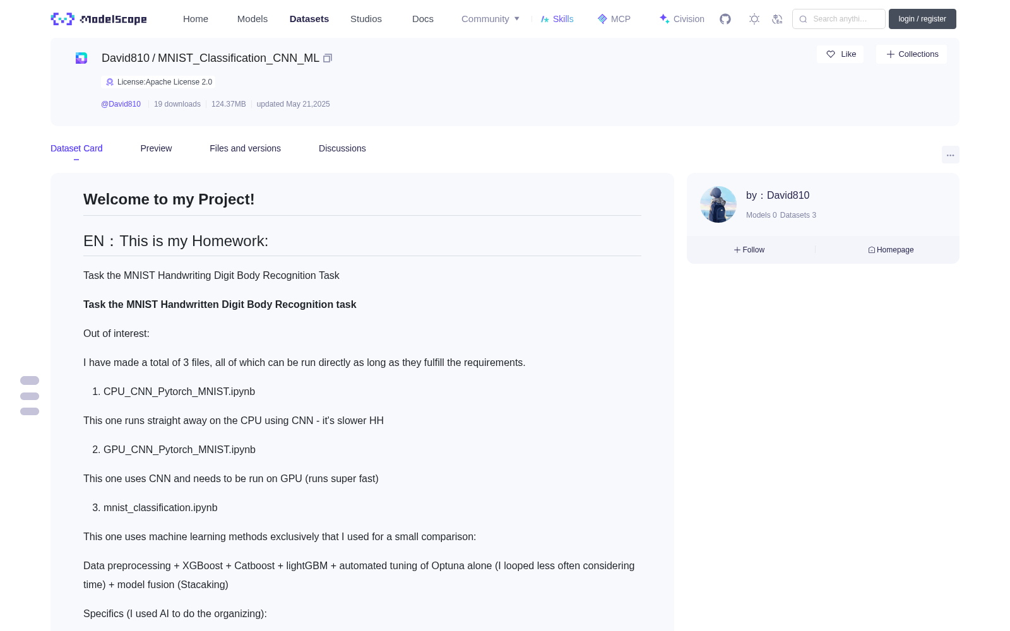Screen dimensions: 1010x631
Task: Click the 'Out of interest:' line
Action: [116, 334]
